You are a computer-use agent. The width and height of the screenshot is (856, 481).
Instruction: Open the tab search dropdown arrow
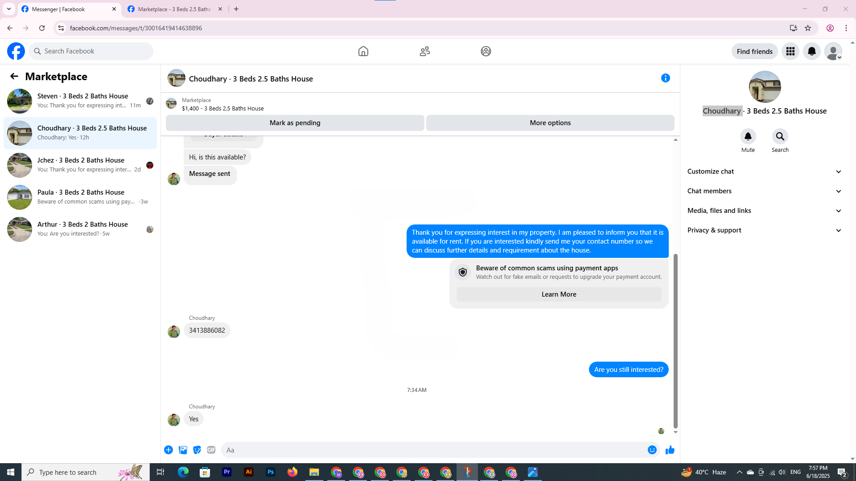pyautogui.click(x=9, y=9)
